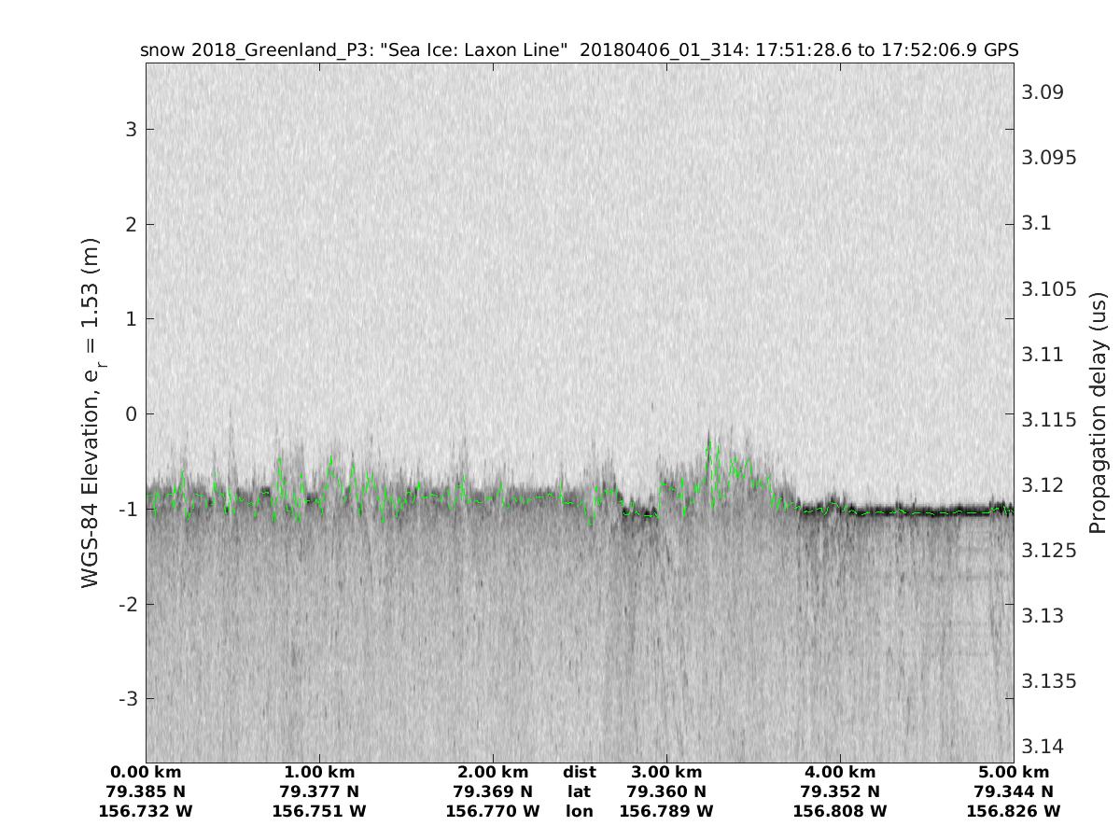Screen dimensions: 1120x840
Task: Click the plot title text at top
Action: [x=579, y=49]
